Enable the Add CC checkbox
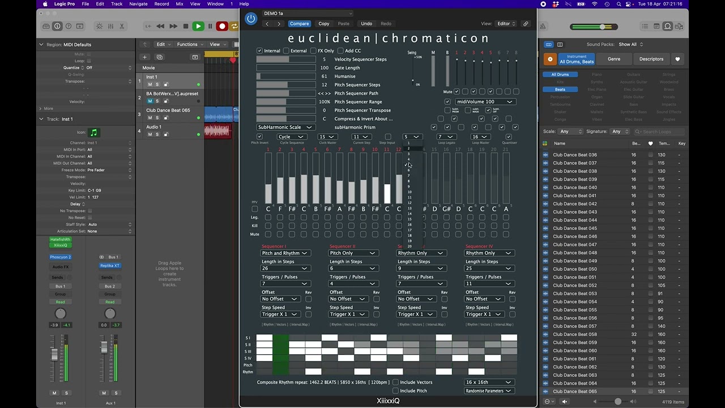The height and width of the screenshot is (408, 725). [340, 51]
